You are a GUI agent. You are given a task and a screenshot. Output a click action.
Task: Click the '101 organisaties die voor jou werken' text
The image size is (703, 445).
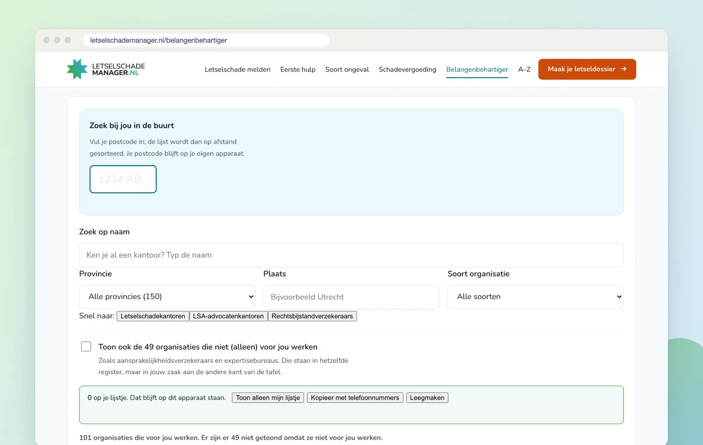click(x=139, y=438)
